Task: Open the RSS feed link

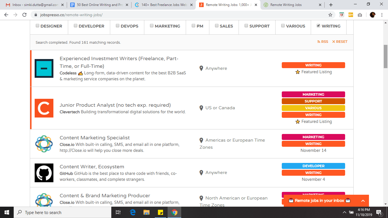Action: click(x=323, y=42)
